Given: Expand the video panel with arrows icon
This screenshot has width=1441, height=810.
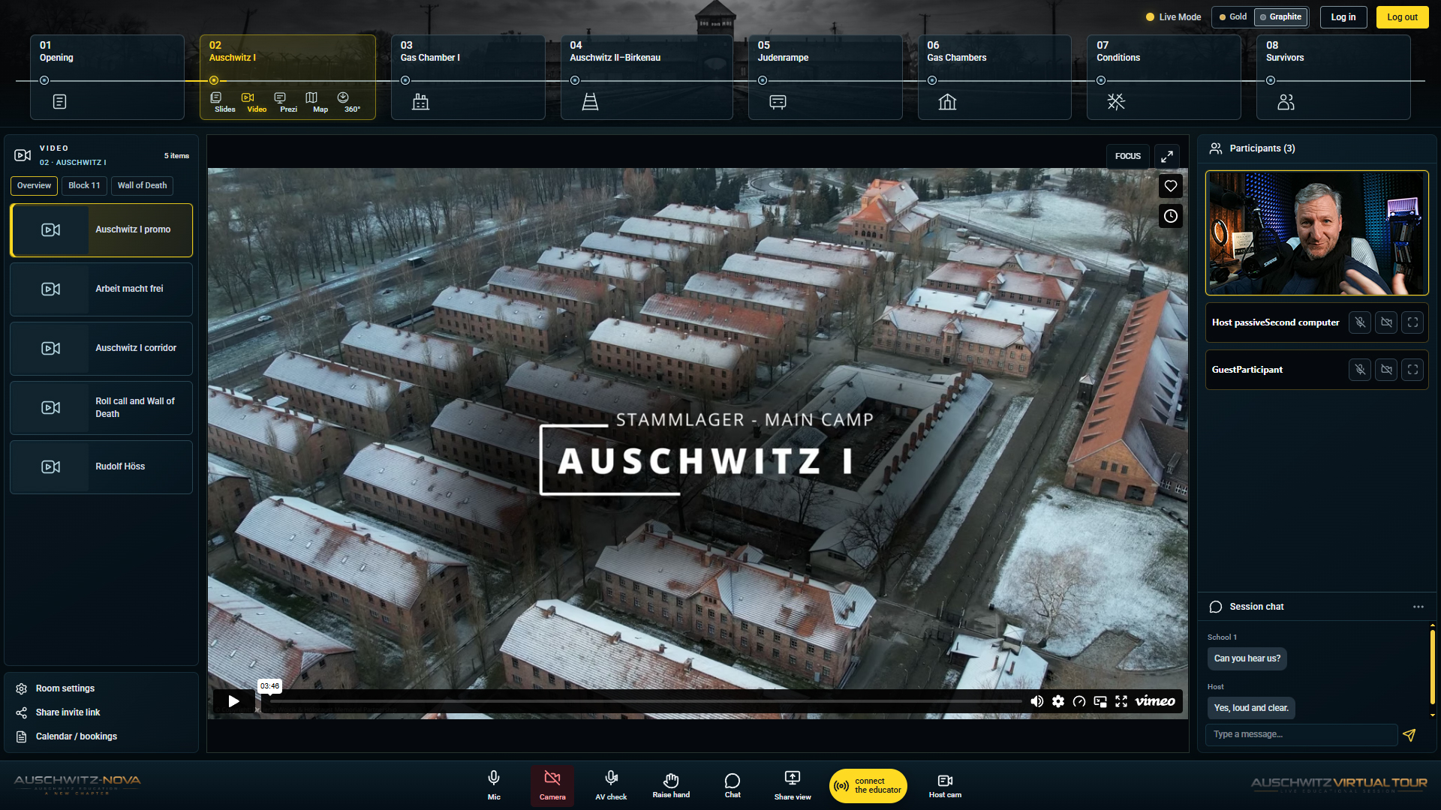Looking at the screenshot, I should [x=1166, y=156].
